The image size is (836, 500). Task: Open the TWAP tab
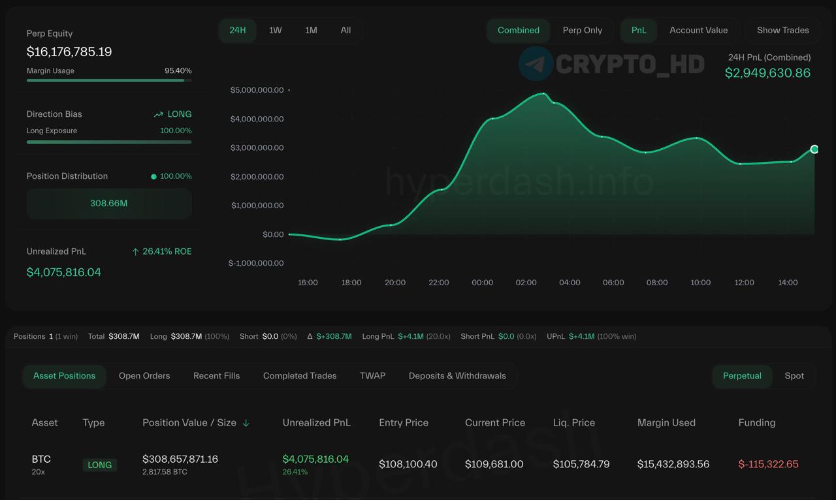click(x=372, y=376)
